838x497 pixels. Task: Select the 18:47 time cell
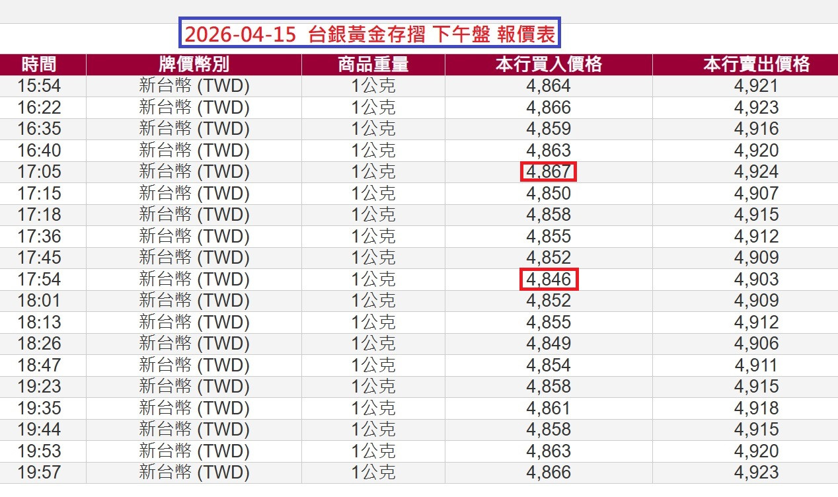(x=39, y=365)
